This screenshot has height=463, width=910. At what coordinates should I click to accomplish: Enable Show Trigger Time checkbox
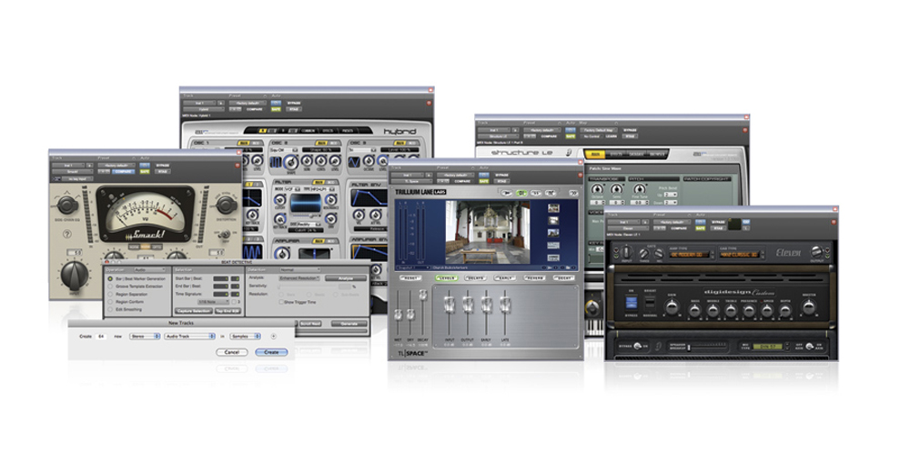(x=281, y=302)
